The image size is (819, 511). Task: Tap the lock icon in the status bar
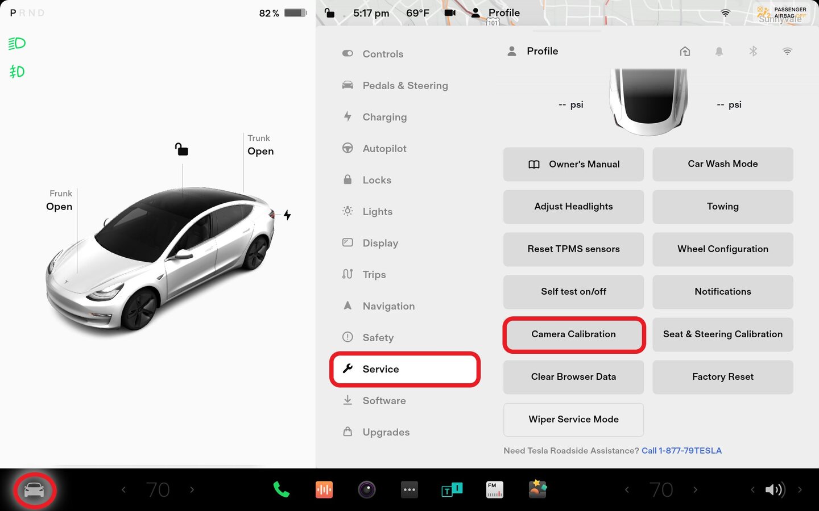coord(329,12)
